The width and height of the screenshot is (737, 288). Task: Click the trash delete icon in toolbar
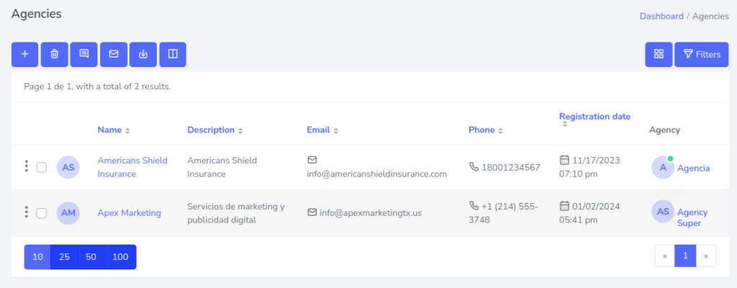[x=55, y=54]
